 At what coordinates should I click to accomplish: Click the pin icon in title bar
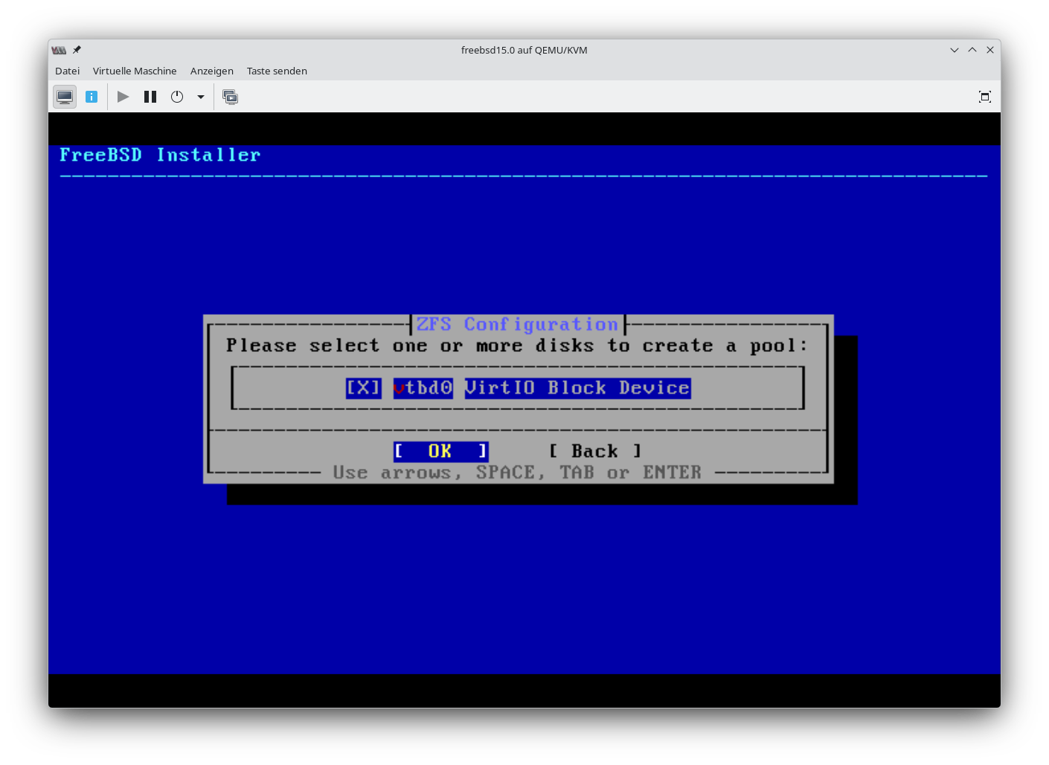coord(77,50)
